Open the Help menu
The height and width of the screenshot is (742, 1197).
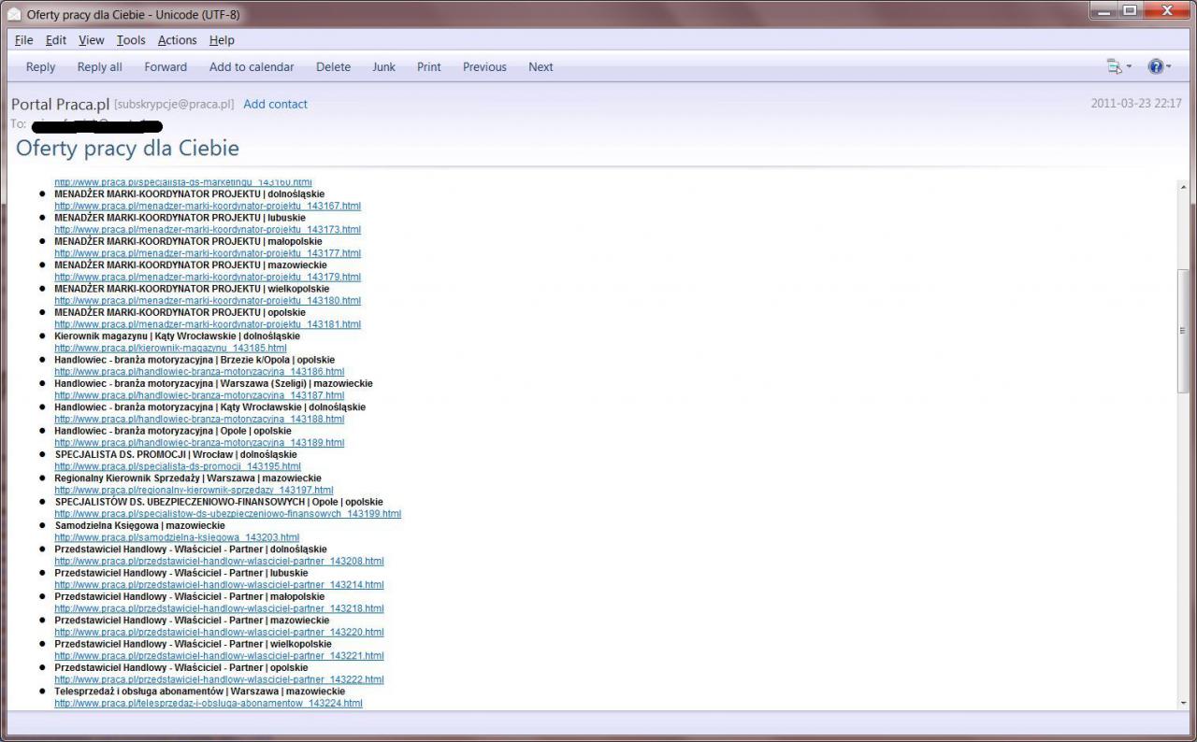[222, 40]
